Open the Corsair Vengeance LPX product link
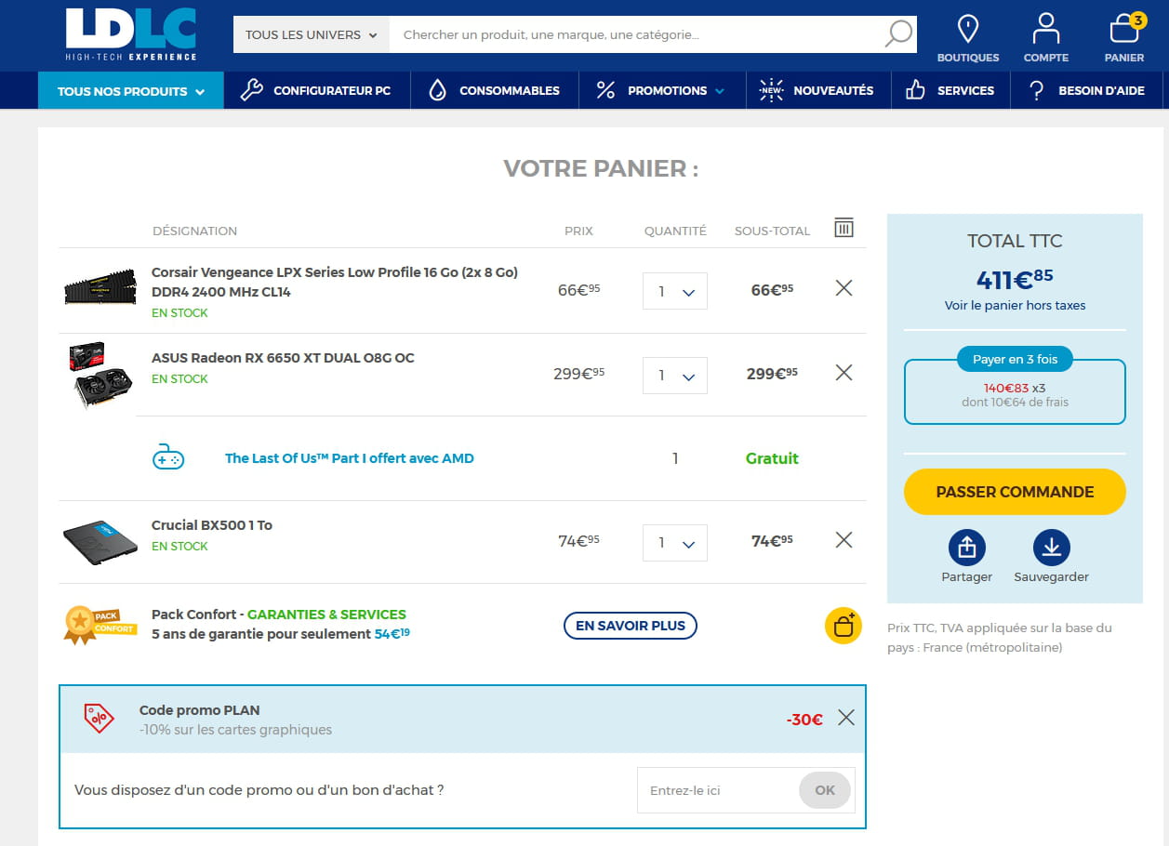 pyautogui.click(x=335, y=282)
